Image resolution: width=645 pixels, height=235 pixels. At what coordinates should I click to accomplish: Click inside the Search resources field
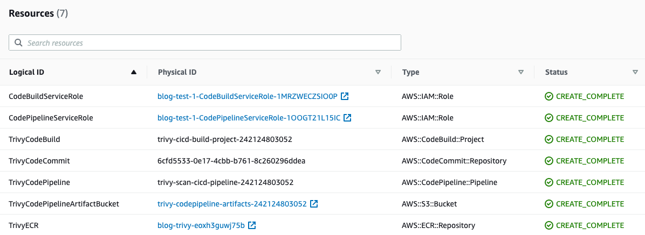click(205, 42)
